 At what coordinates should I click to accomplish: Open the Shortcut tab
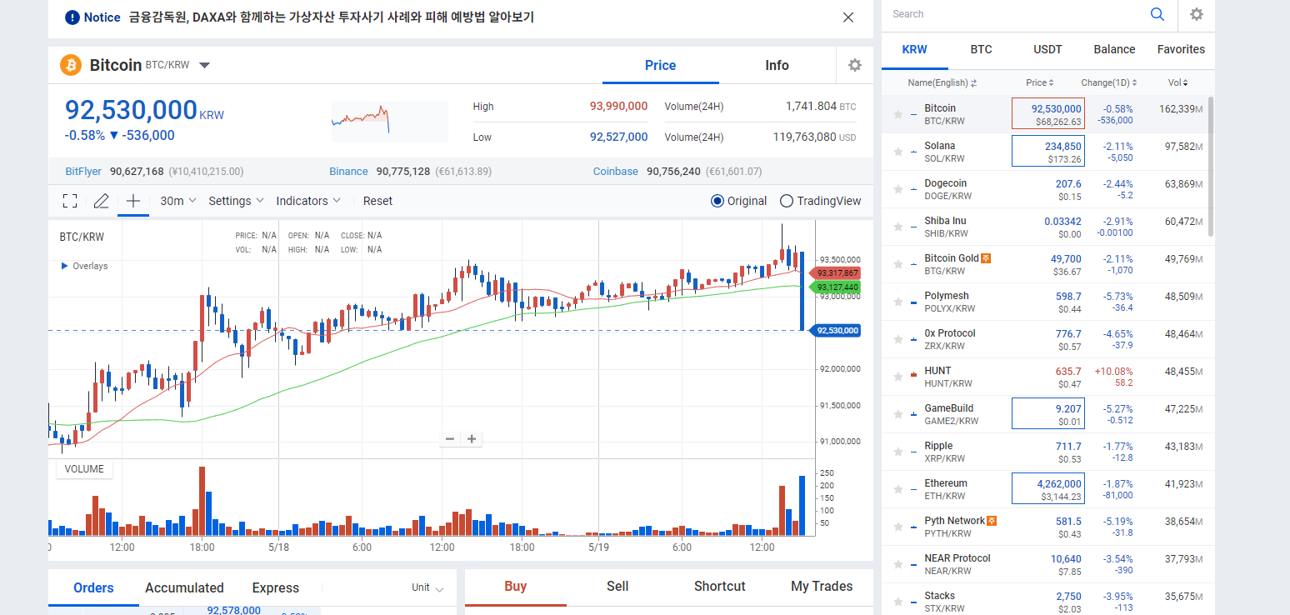tap(720, 587)
